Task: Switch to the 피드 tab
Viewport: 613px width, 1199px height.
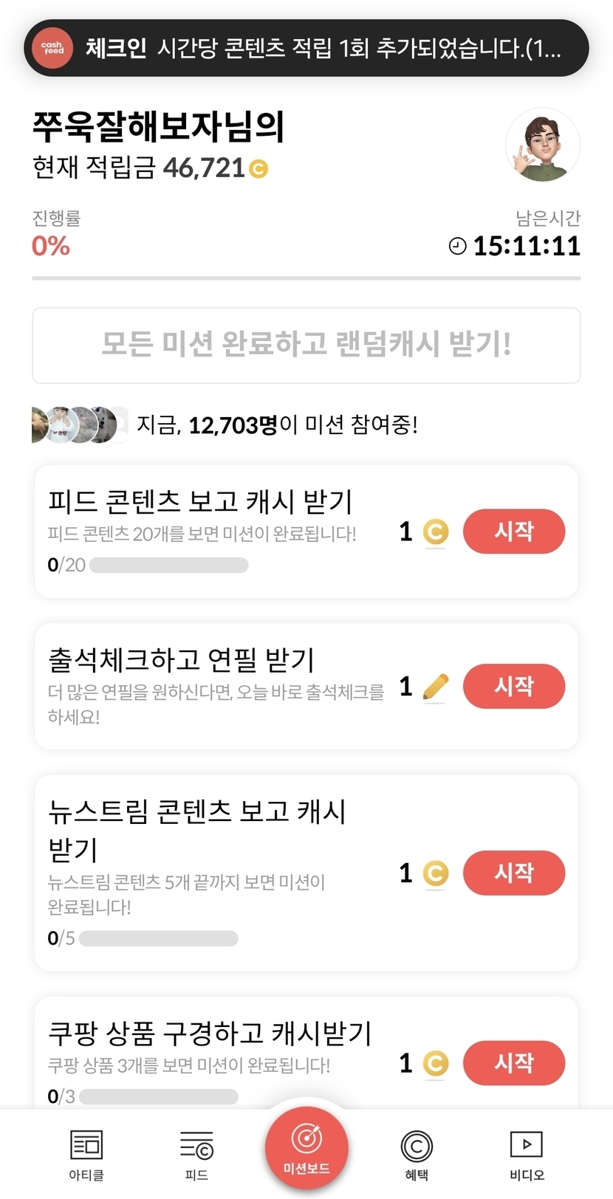Action: (196, 1155)
